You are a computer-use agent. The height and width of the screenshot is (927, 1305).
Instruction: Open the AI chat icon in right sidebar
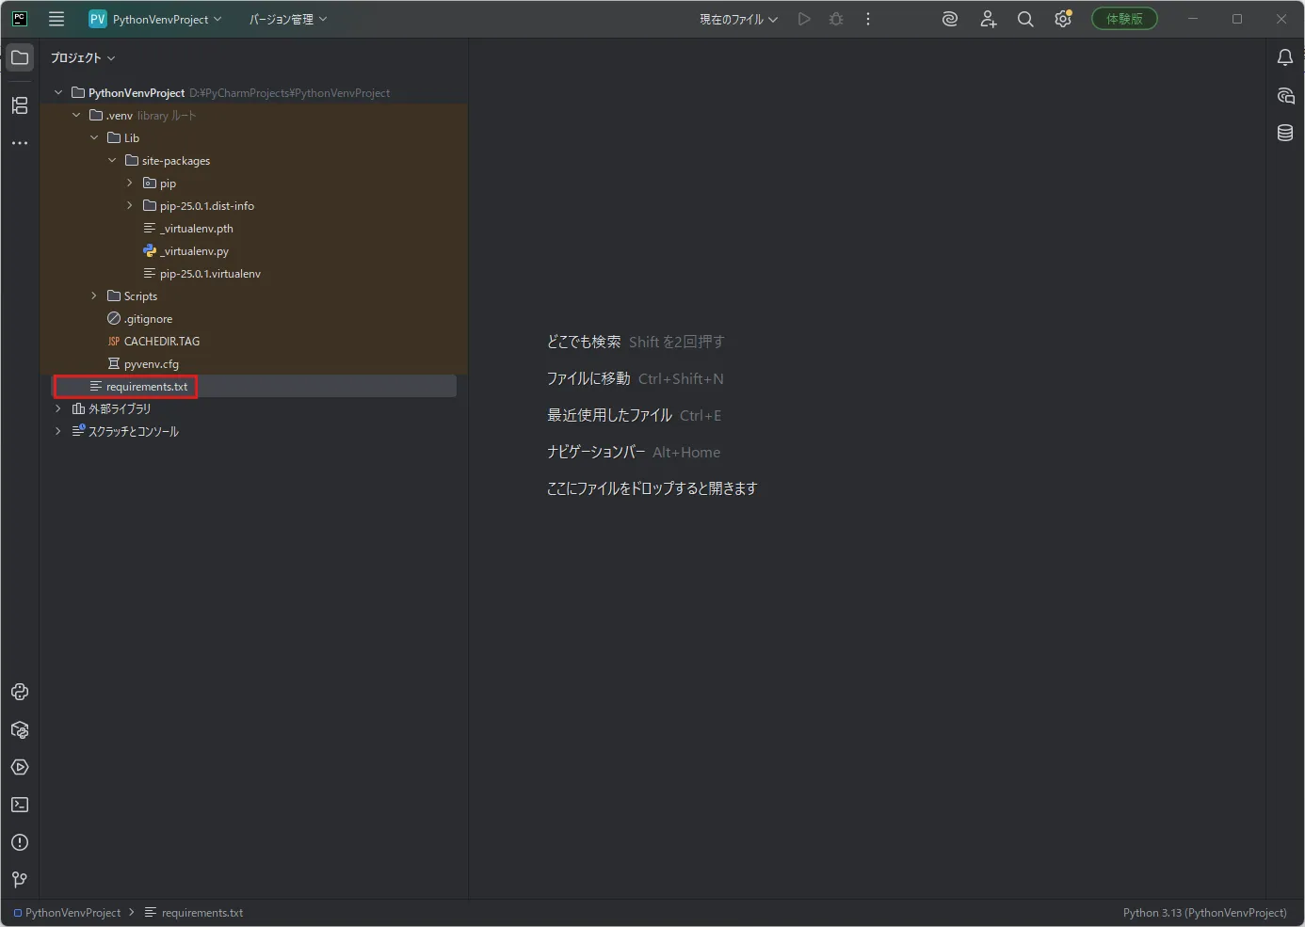(x=1285, y=95)
